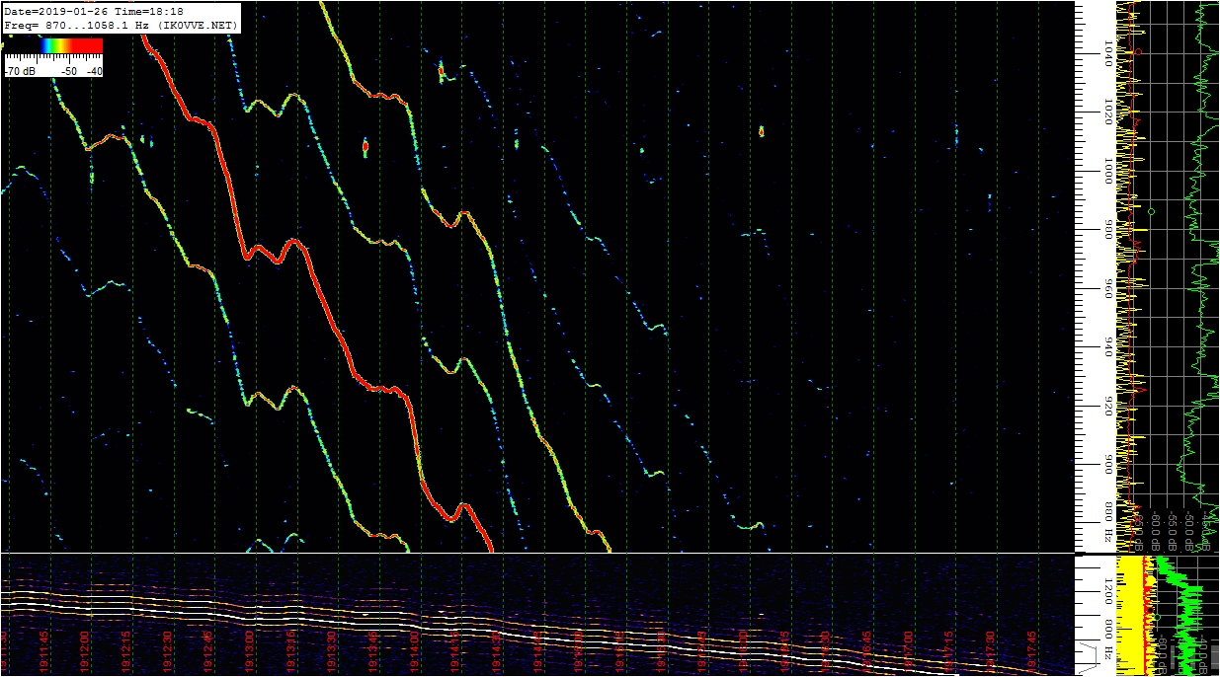Click the 940 mark on frequency axis
Screen dimensions: 1220x677
click(x=1106, y=346)
